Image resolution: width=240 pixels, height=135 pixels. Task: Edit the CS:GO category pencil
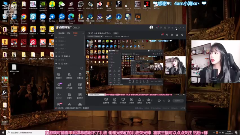pos(102,36)
